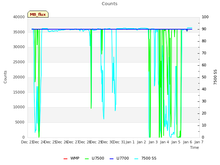Click the 35000 tick on left axis
The height and width of the screenshot is (165, 220).
[x=19, y=32]
